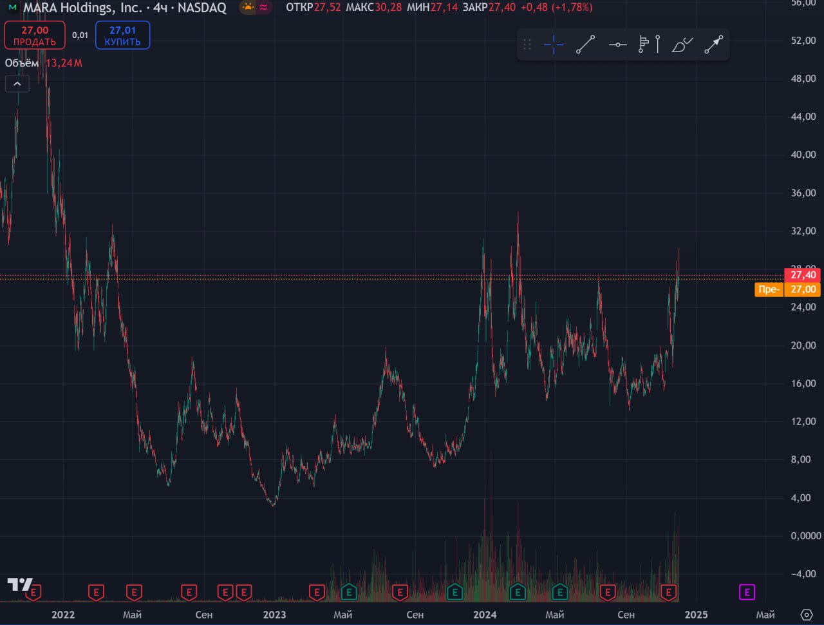The width and height of the screenshot is (824, 625).
Task: Select the crosshair cursor tool
Action: 554,44
